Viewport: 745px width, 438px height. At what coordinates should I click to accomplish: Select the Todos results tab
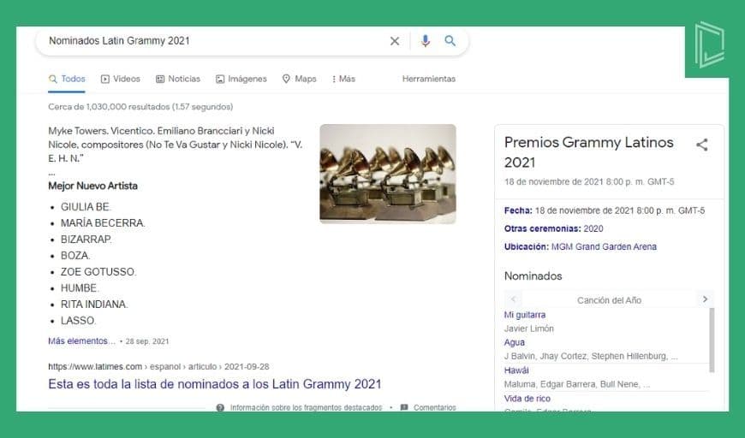(67, 79)
